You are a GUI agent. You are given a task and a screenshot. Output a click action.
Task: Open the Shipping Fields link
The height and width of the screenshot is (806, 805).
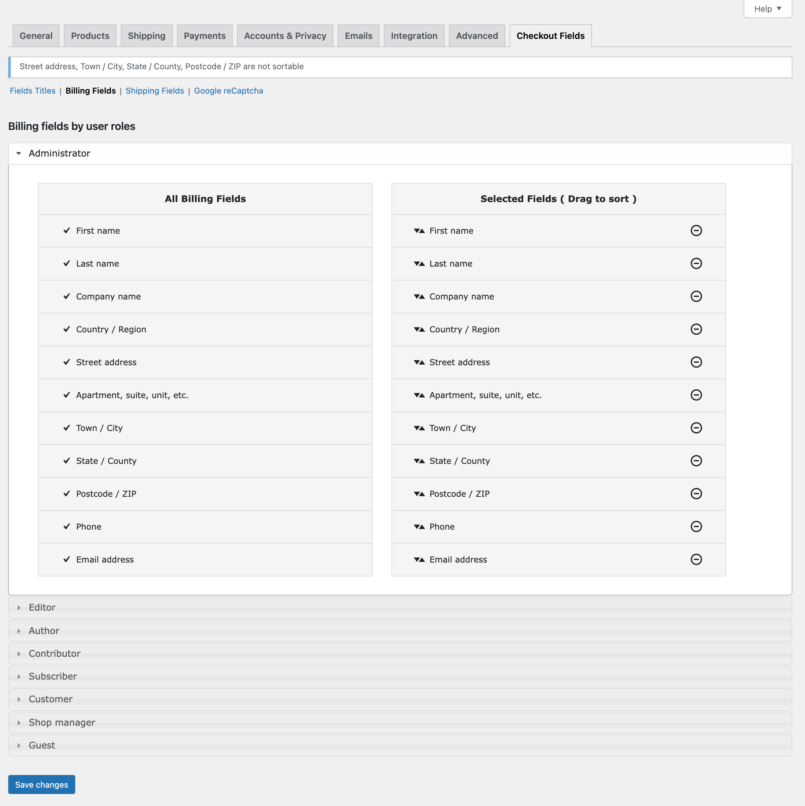pyautogui.click(x=155, y=90)
